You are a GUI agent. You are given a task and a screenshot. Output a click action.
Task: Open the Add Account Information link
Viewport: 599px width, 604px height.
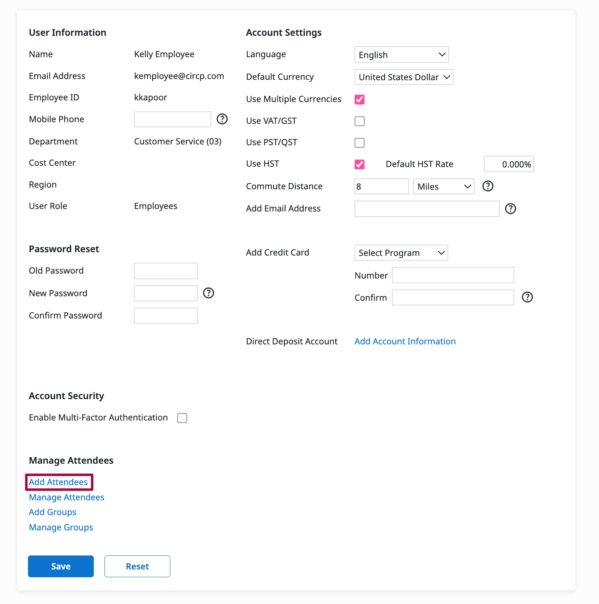click(x=405, y=341)
